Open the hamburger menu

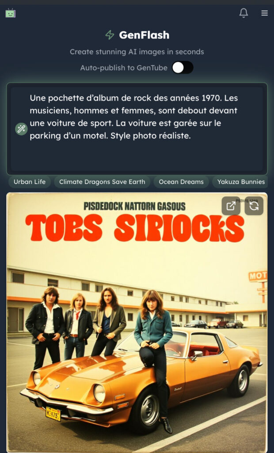click(x=264, y=13)
